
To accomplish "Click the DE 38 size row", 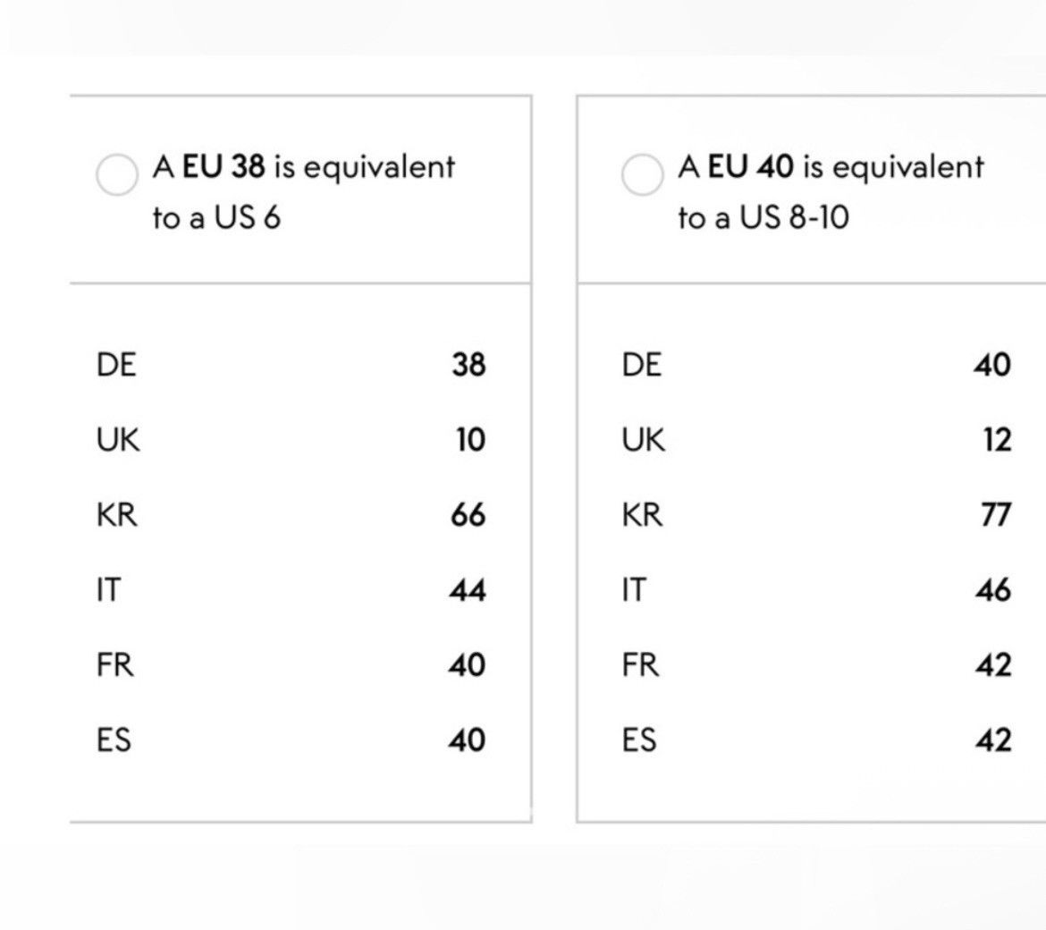I will (291, 365).
